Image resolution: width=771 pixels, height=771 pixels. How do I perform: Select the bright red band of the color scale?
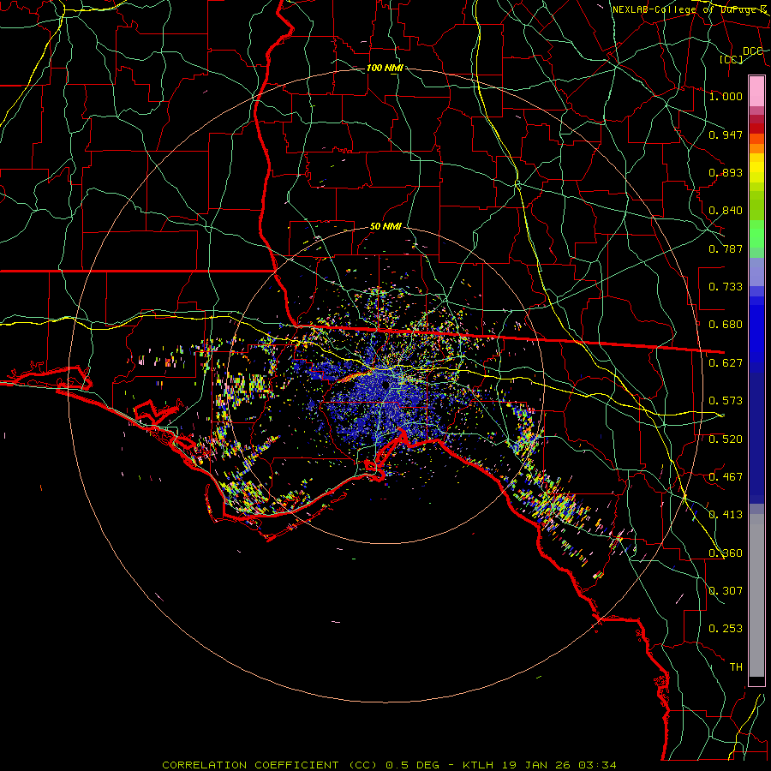pos(756,128)
